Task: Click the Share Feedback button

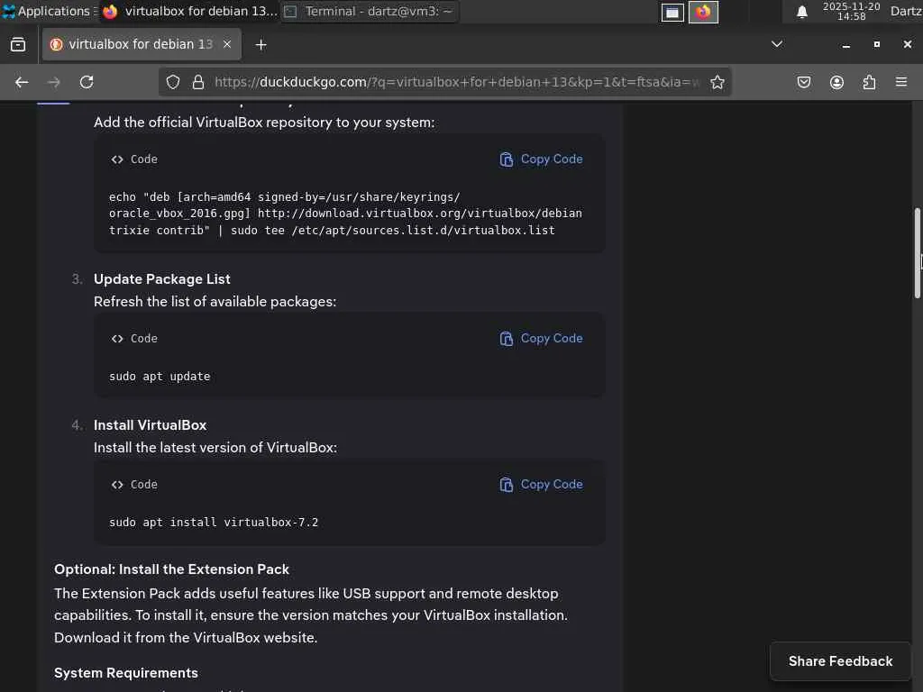Action: 840,661
